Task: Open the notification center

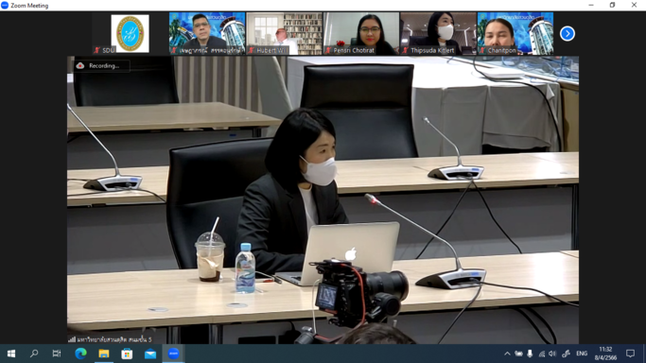Action: click(630, 354)
